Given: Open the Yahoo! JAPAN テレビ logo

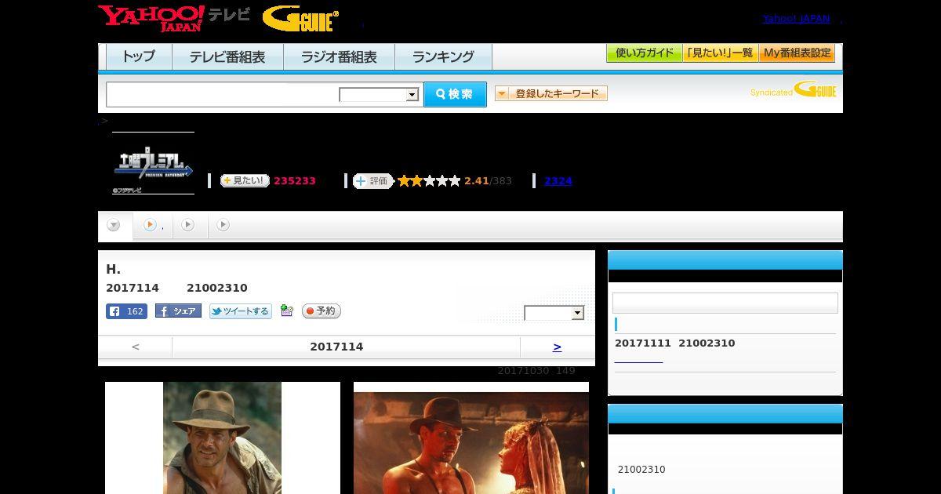Looking at the screenshot, I should (174, 18).
